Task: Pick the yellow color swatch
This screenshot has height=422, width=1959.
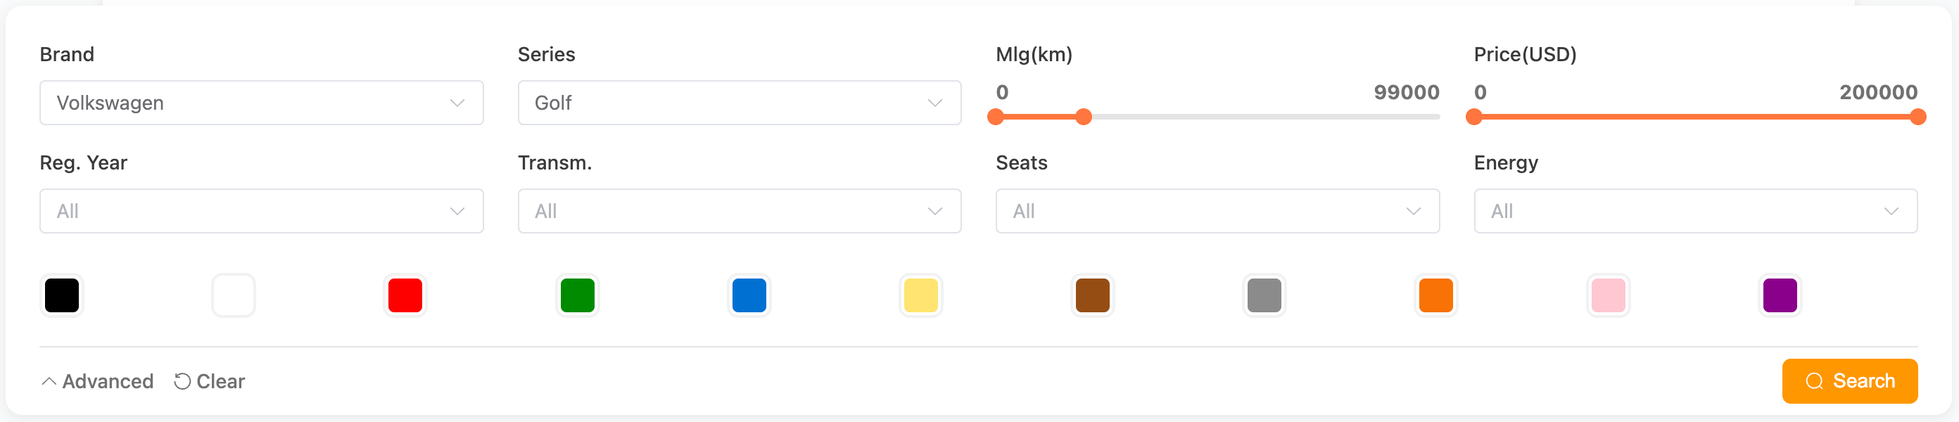Action: coord(921,295)
